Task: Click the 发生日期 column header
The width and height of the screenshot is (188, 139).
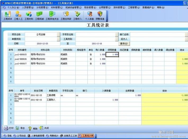Action: [x=38, y=91]
